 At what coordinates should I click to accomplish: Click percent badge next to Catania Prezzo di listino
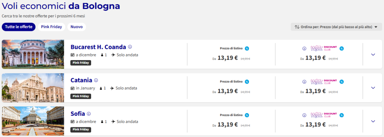coord(247,82)
